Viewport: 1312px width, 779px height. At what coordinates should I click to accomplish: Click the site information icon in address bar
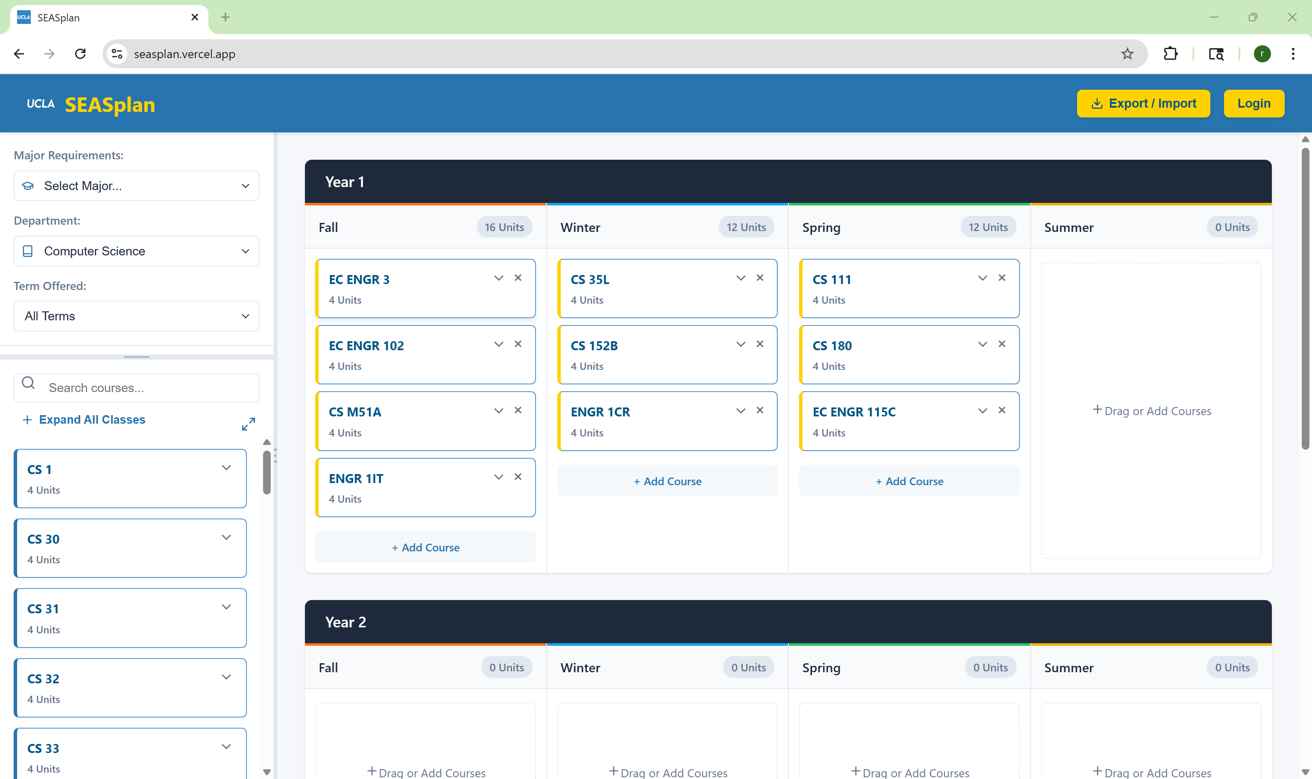[117, 53]
